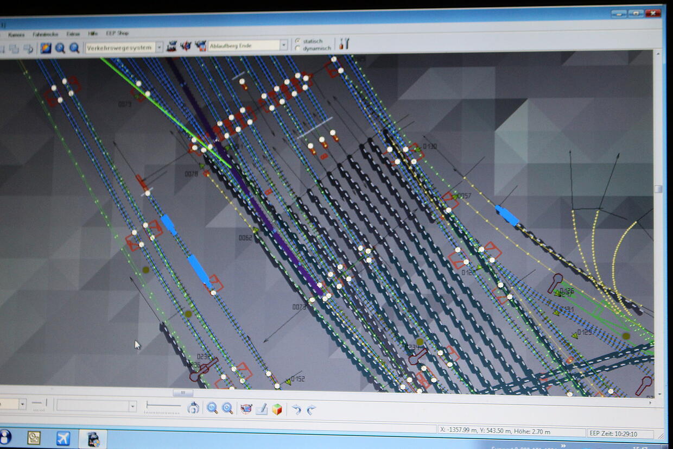The height and width of the screenshot is (449, 673).
Task: Click track label 0152 near the bottom
Action: [x=298, y=379]
